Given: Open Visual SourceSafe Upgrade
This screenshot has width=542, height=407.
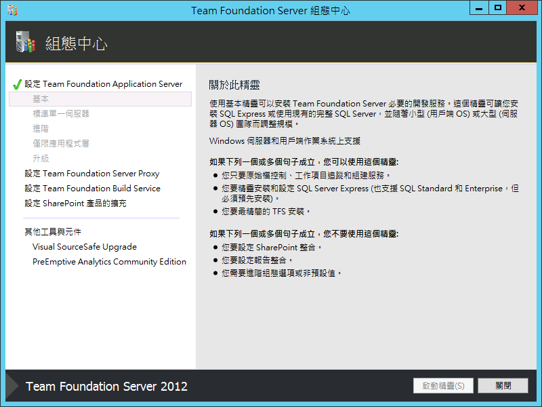Looking at the screenshot, I should 85,247.
